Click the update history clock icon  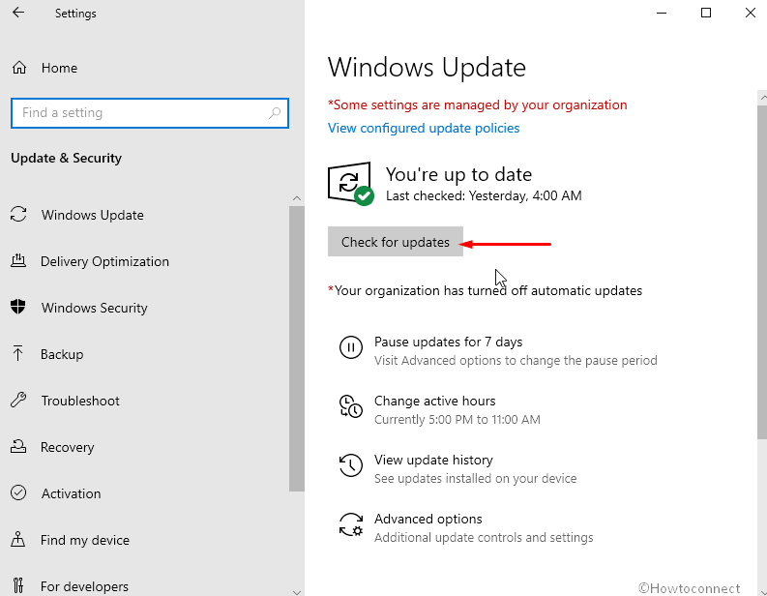351,464
